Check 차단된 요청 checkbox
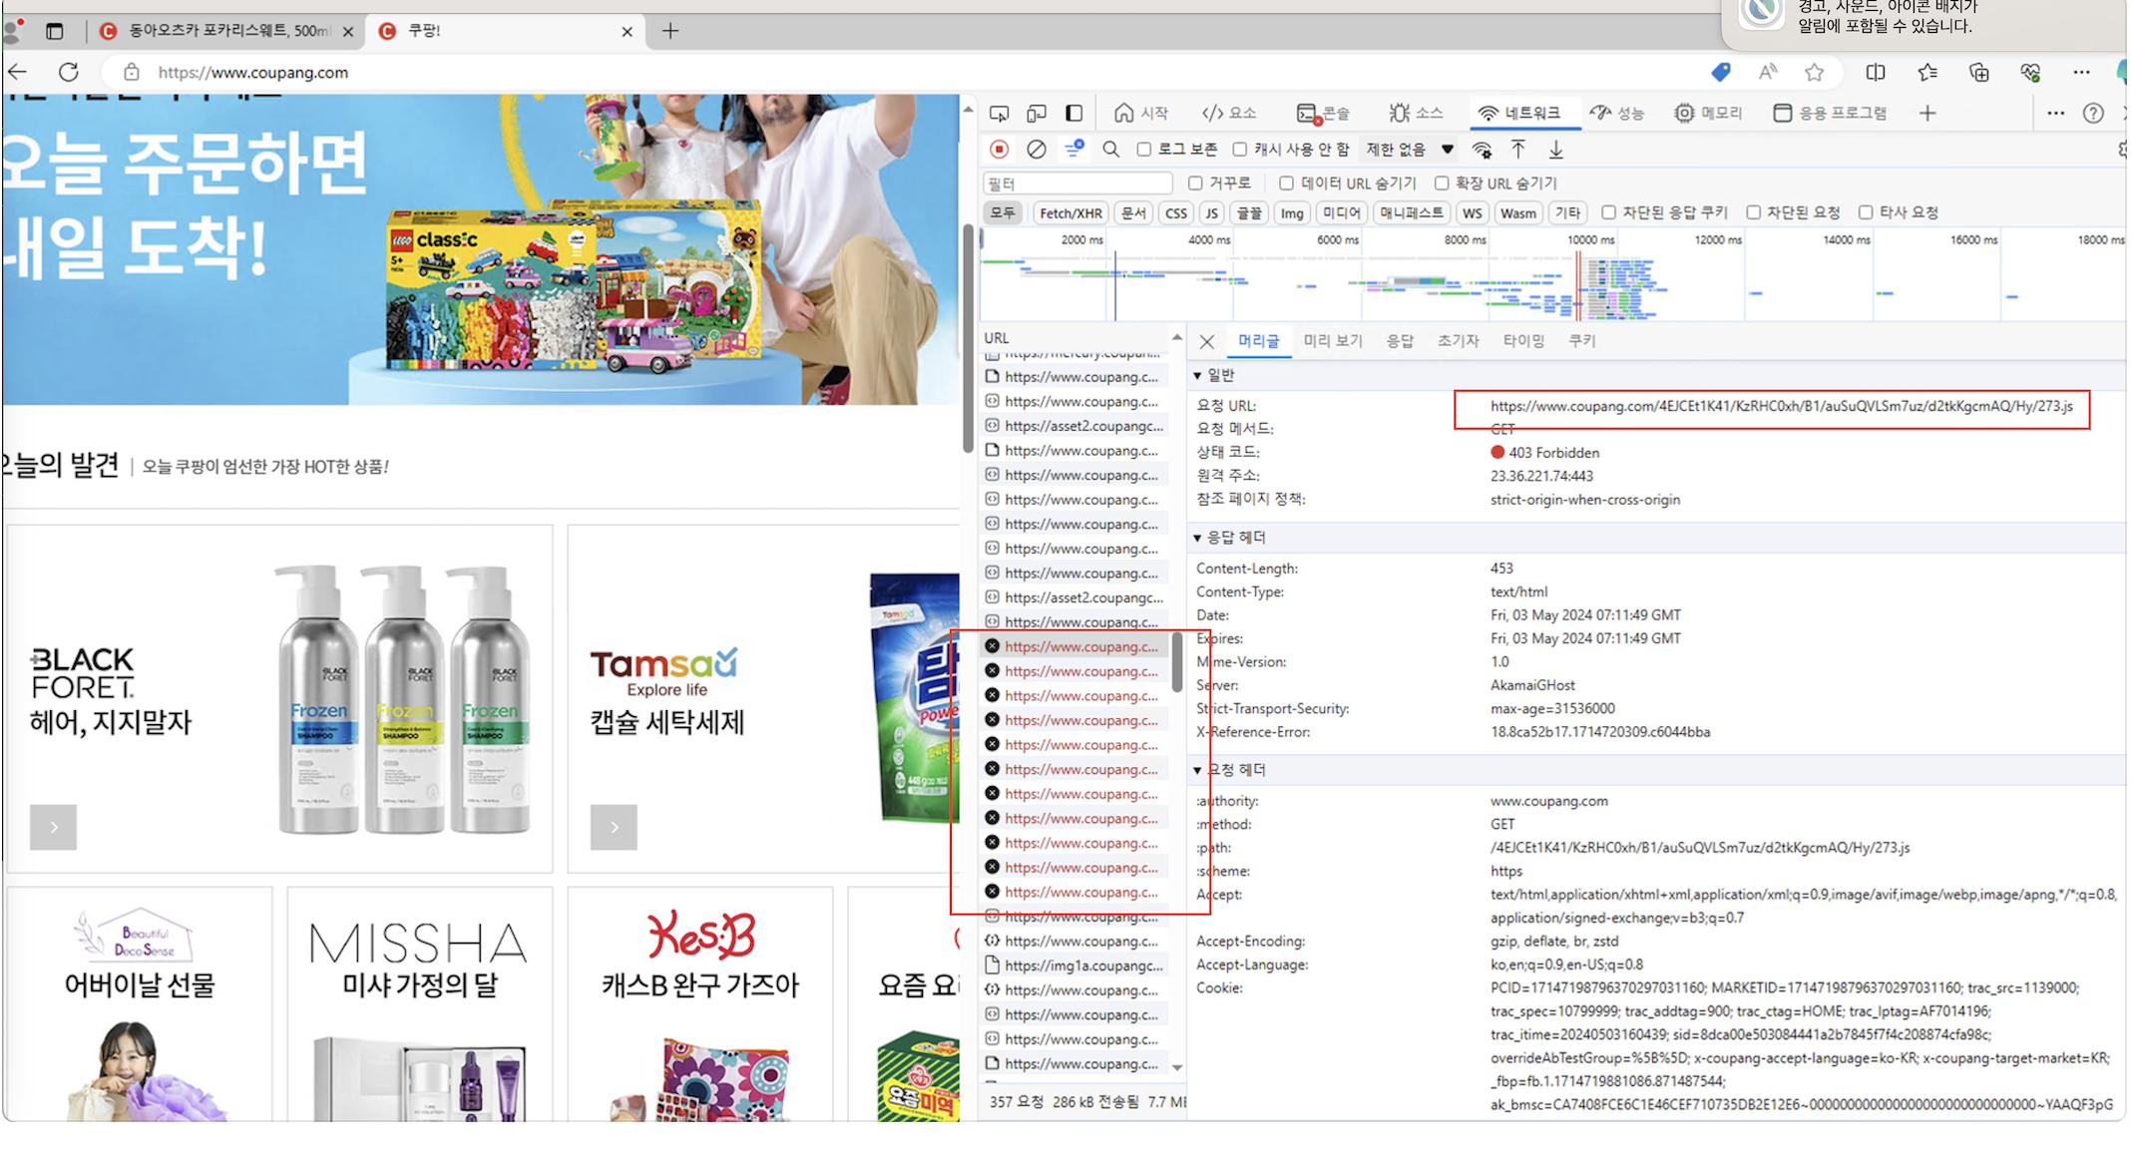 [1754, 212]
